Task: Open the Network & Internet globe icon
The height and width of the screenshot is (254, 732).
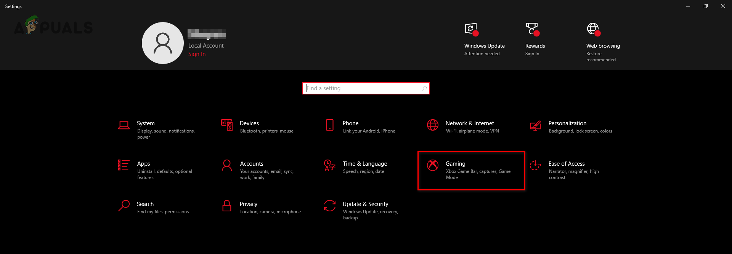Action: click(x=433, y=125)
